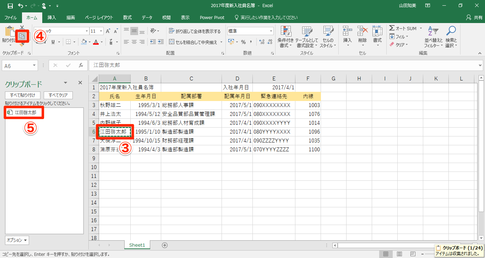Open 並べ替えとフィルター sort and filter
This screenshot has width=485, height=258.
(x=433, y=37)
